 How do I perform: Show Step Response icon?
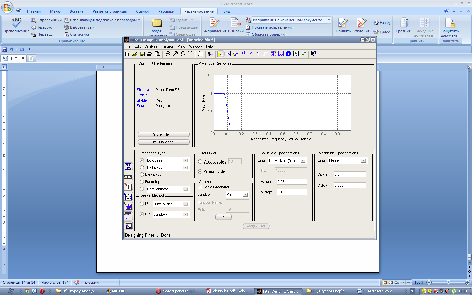pos(266,54)
